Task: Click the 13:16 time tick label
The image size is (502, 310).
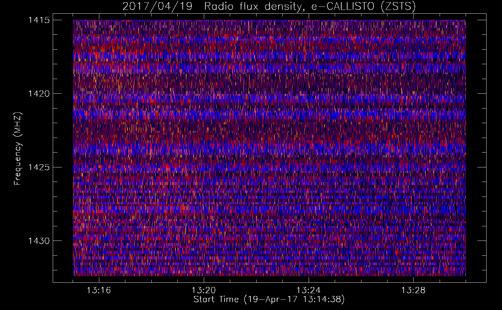Action: coord(99,290)
